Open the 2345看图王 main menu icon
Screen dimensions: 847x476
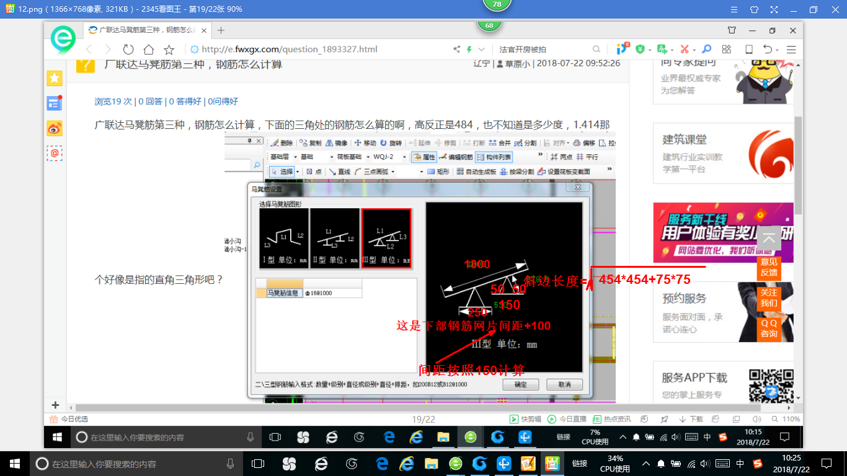coord(735,9)
